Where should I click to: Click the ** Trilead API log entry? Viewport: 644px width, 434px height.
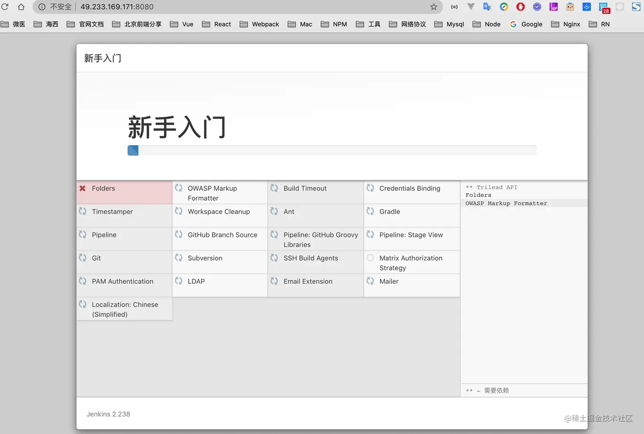492,187
